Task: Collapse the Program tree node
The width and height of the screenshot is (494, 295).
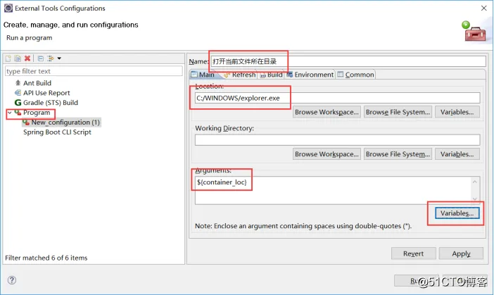Action: (x=9, y=113)
